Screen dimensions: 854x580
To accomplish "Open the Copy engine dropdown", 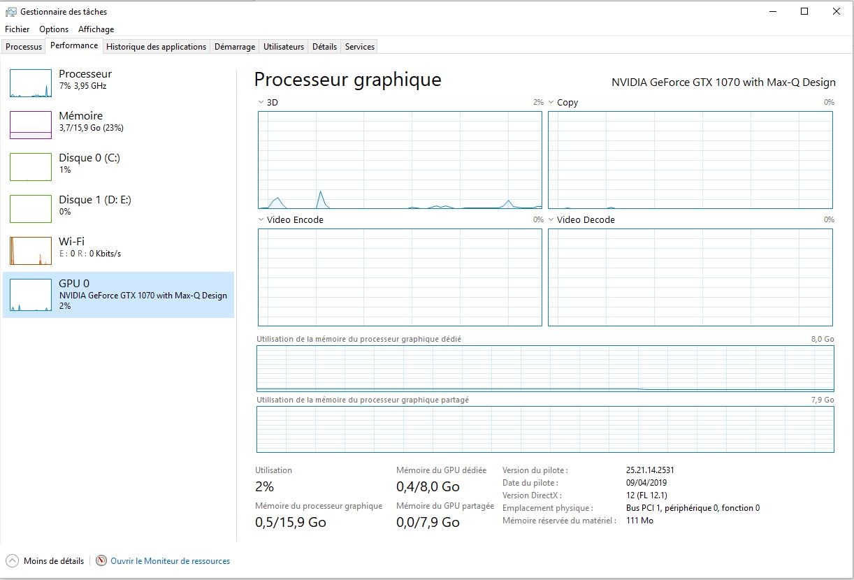I will click(x=551, y=103).
